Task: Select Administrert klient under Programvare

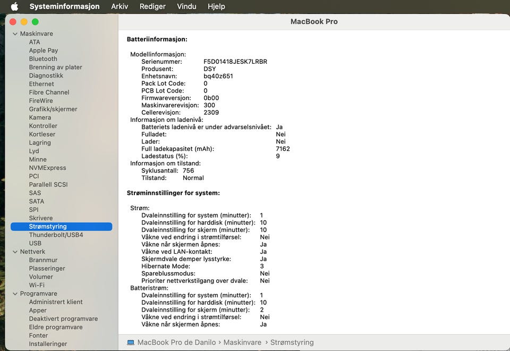Action: point(56,302)
